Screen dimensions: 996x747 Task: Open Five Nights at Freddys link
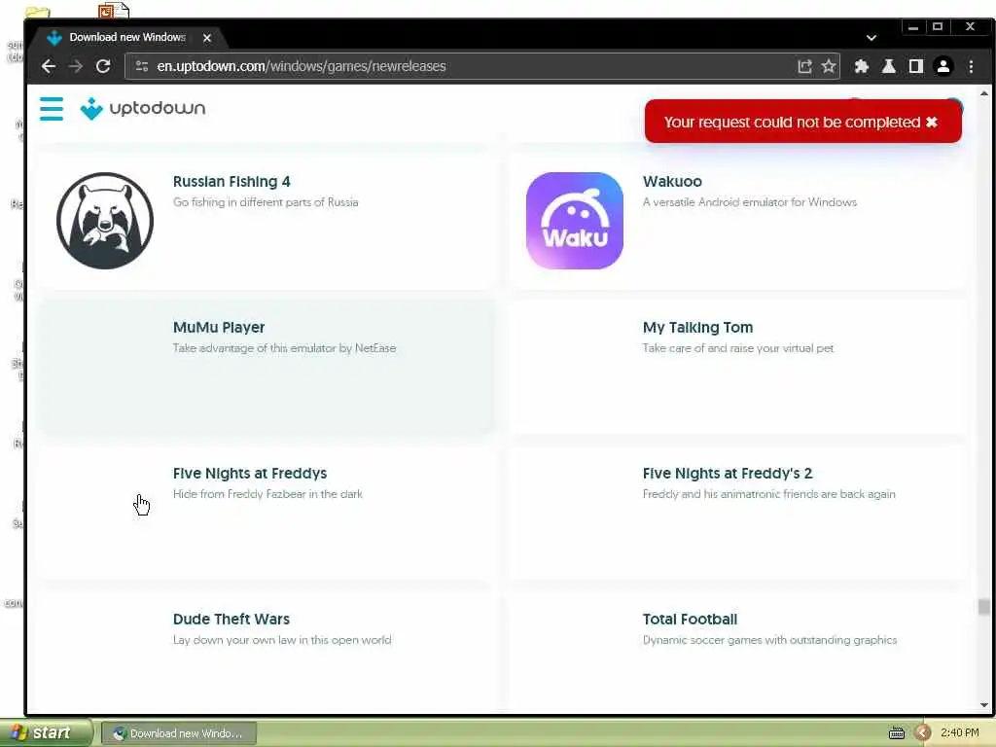point(250,474)
